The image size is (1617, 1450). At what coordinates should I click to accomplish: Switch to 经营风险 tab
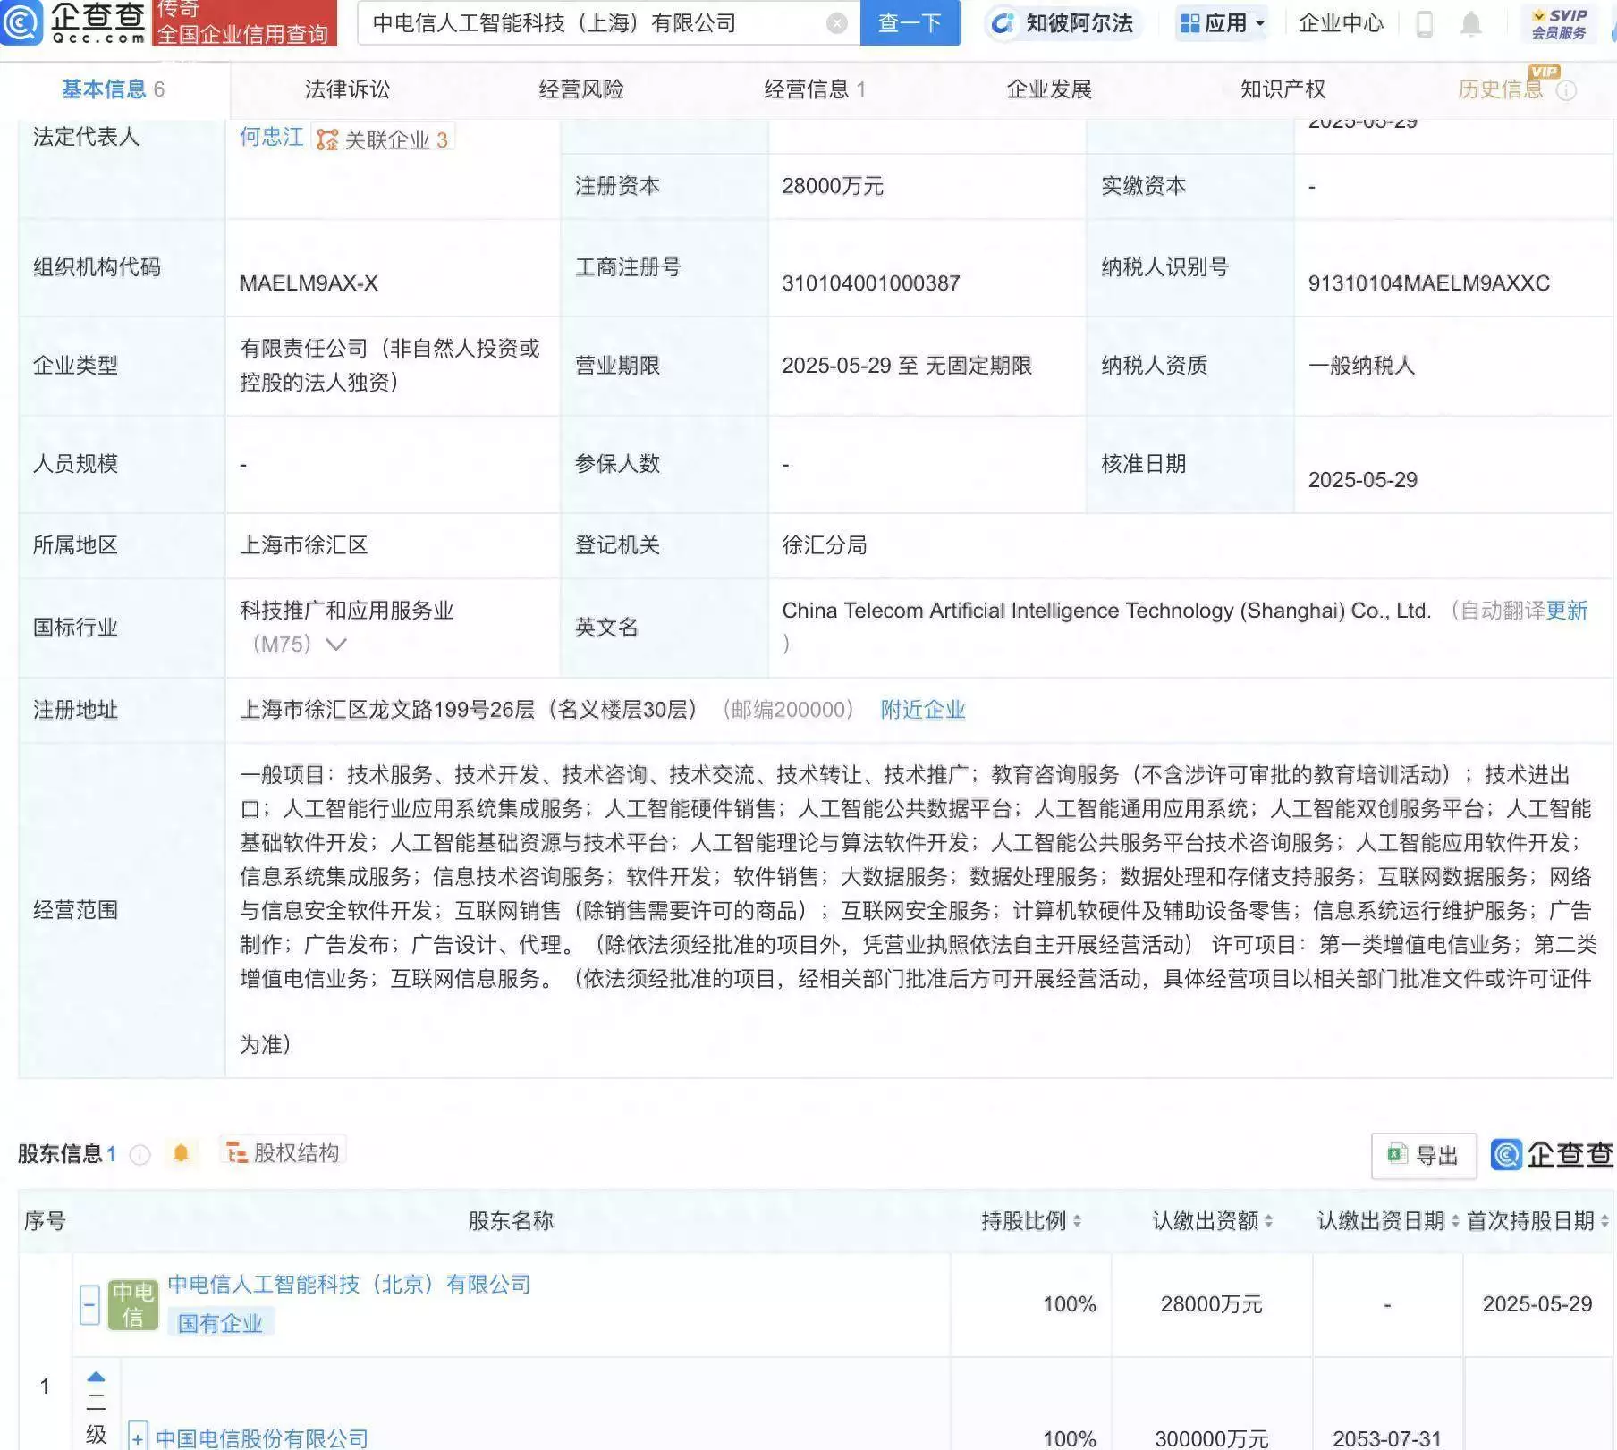point(581,89)
